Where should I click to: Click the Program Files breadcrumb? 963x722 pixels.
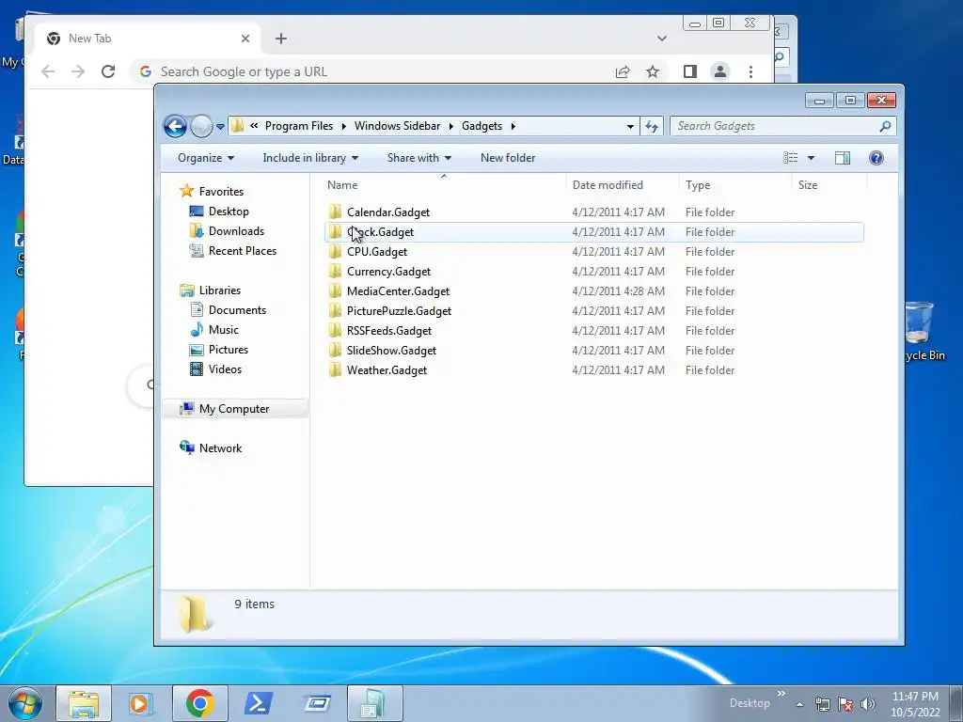click(x=299, y=126)
